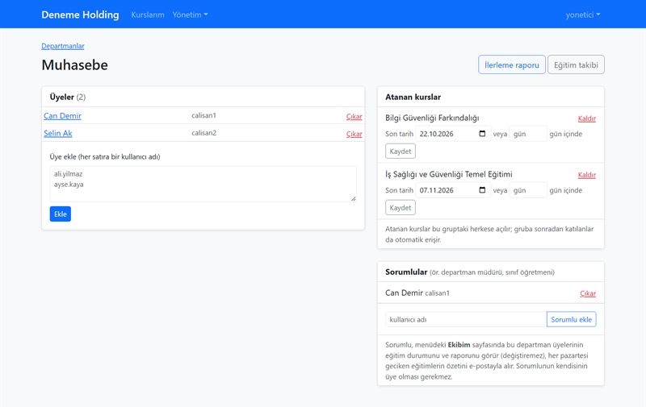Expand the yonetici user menu
646x407 pixels.
[582, 15]
